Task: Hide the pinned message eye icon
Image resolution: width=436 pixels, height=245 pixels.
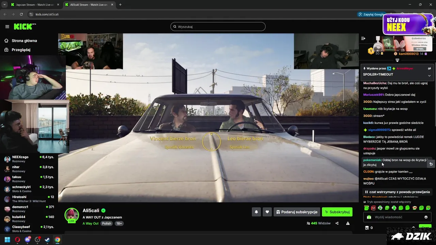Action: (x=430, y=68)
